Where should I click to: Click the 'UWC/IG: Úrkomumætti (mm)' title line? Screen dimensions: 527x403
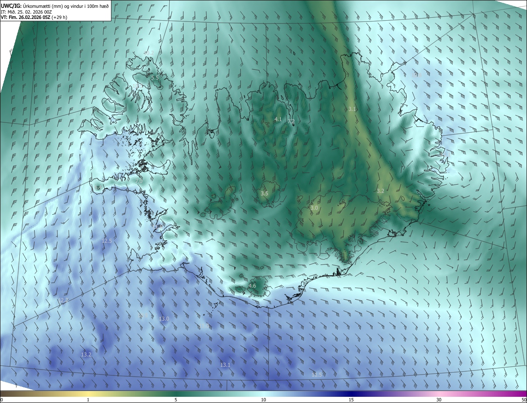point(55,6)
